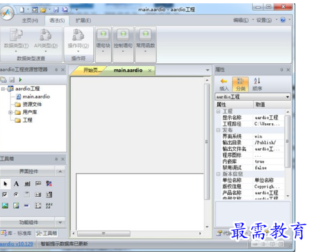Select the checkbox control tool in toolbox
312x252 pixels.
[5, 195]
